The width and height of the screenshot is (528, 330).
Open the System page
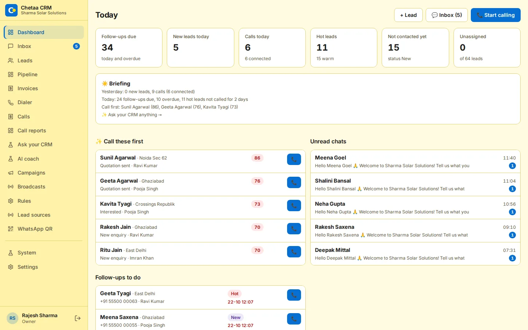point(44,253)
